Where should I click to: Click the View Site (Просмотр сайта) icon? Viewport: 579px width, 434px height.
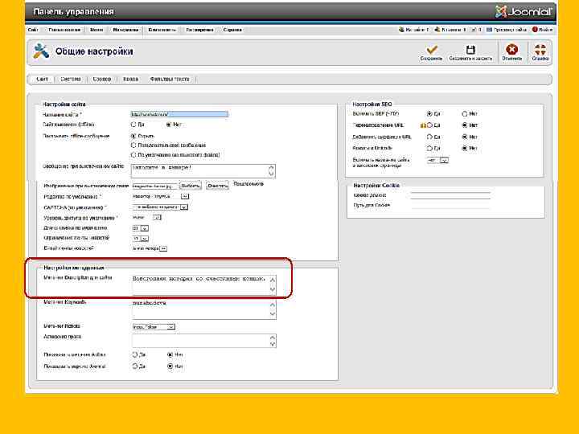tap(489, 30)
